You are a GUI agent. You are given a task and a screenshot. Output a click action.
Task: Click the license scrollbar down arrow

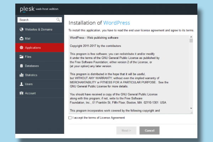click(191, 108)
